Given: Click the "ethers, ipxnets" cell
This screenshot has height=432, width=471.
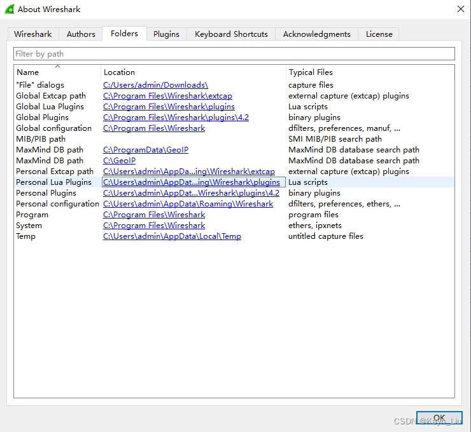Looking at the screenshot, I should click(315, 226).
